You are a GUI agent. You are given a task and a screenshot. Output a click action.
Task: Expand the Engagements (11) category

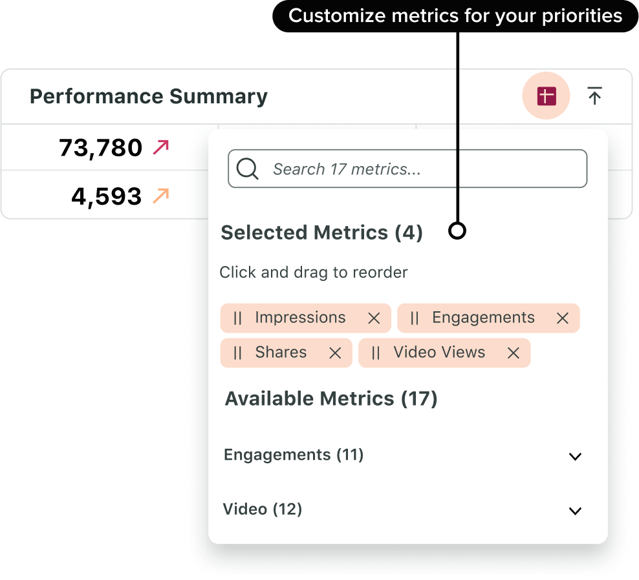tap(575, 457)
